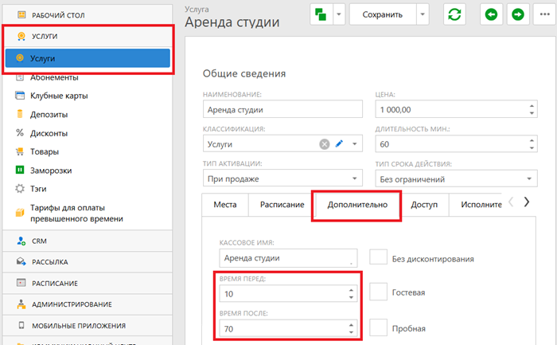Click the Сохранить button
The image size is (557, 345).
point(383,14)
